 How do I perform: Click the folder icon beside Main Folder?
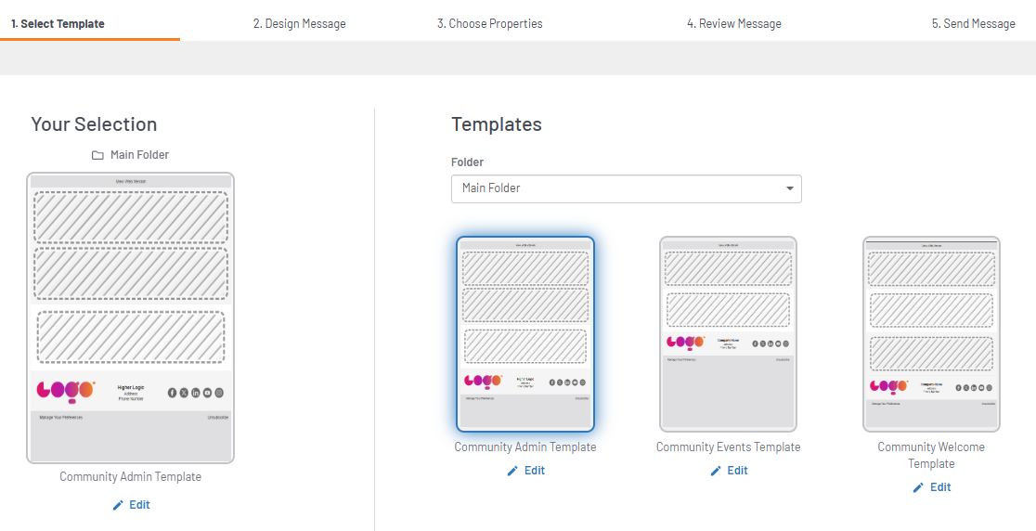pos(97,155)
